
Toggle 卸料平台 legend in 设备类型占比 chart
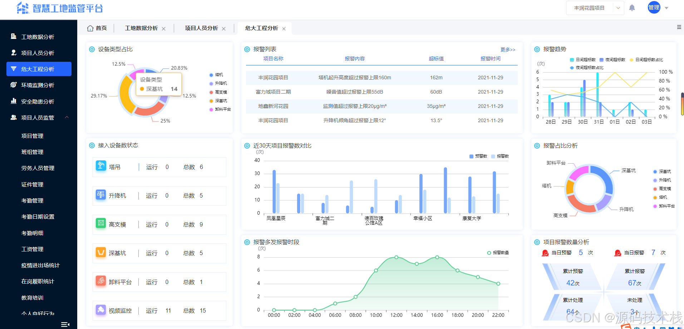point(220,109)
